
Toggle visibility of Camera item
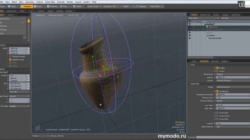[x=189, y=35]
